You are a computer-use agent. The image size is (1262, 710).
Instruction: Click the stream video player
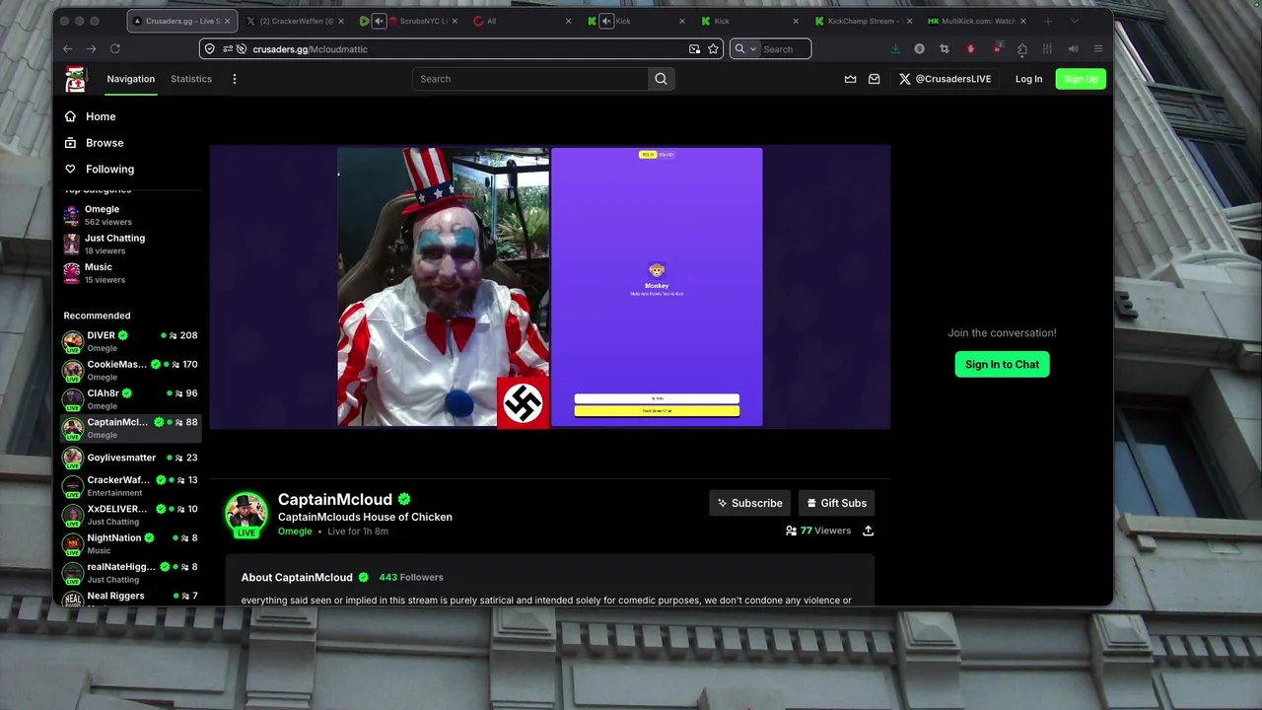point(549,287)
